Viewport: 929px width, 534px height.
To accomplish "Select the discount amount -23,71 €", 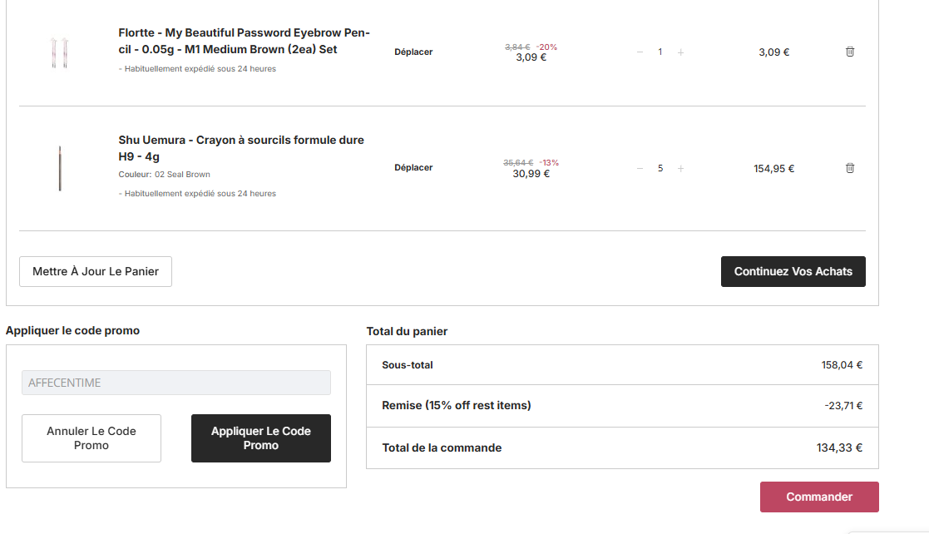I will pos(843,405).
